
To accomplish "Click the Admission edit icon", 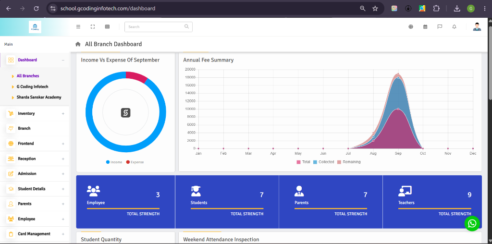I will tap(11, 174).
